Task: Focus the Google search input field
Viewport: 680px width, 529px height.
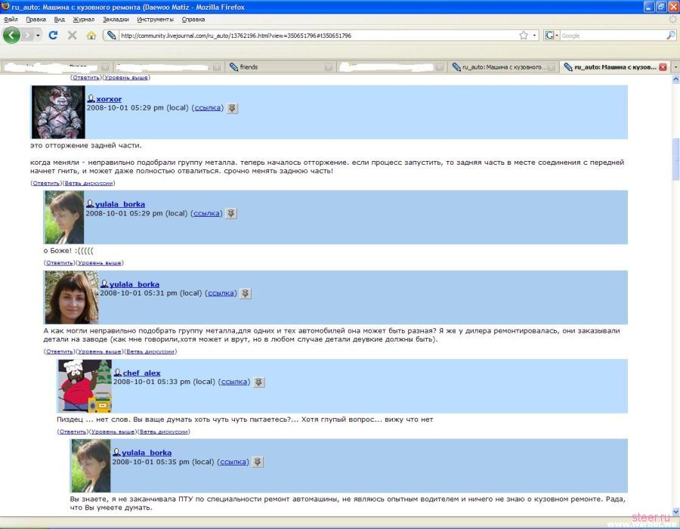Action: click(x=613, y=36)
